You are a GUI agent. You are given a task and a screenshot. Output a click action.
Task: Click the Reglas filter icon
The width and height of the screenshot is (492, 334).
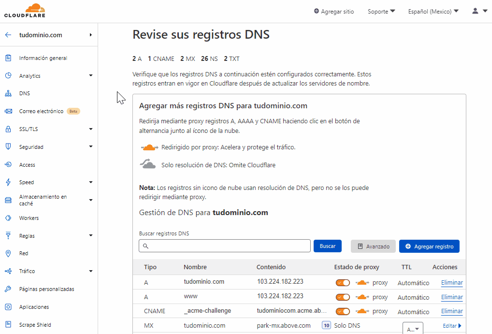tap(8, 235)
